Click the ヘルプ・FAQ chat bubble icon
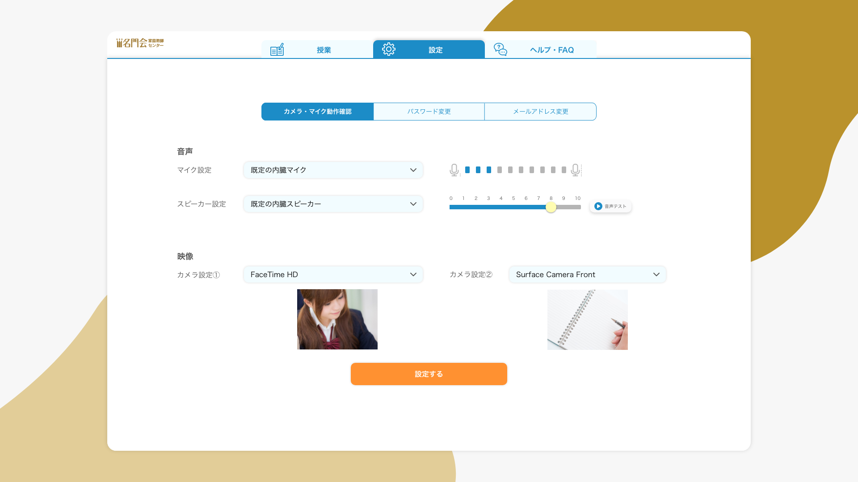This screenshot has width=858, height=482. [500, 50]
